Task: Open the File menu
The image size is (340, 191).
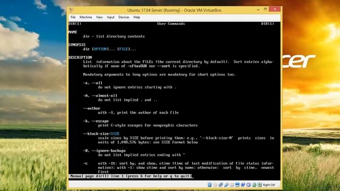Action: [73, 17]
